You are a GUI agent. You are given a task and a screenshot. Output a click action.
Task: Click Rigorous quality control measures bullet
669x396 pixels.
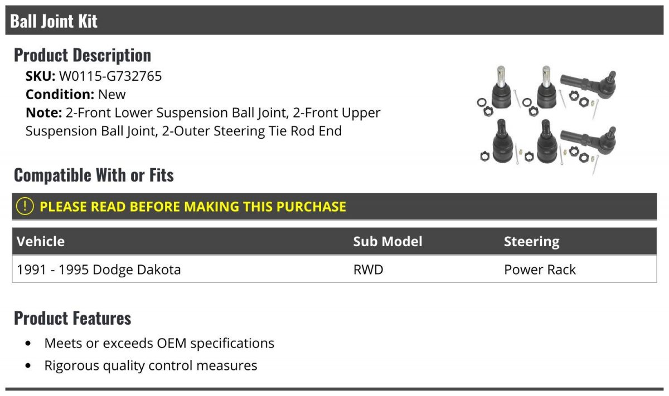coord(151,366)
